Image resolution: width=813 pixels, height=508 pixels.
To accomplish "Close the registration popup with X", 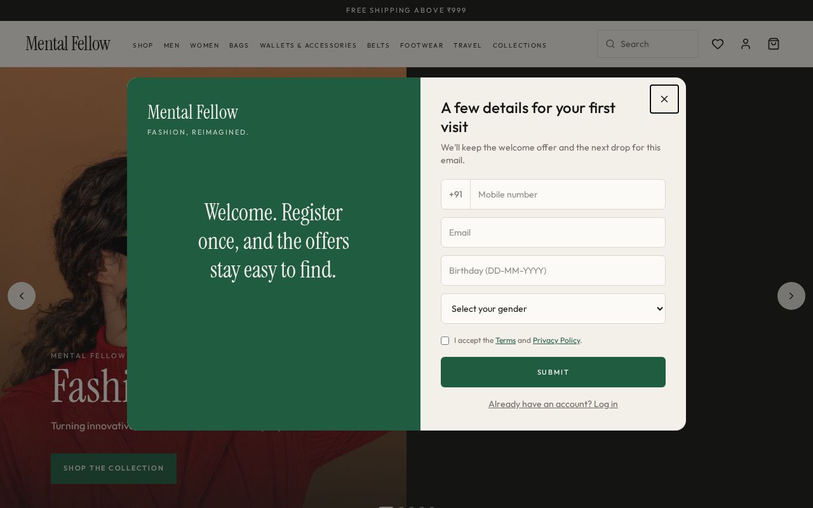I will 664,99.
